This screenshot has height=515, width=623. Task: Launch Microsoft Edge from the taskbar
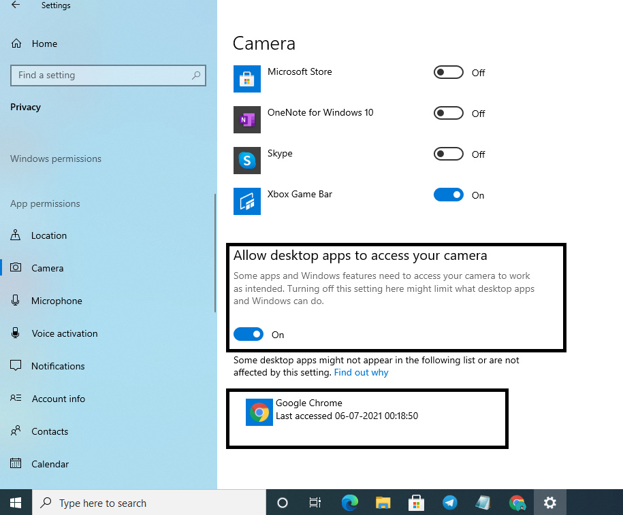[x=349, y=502]
